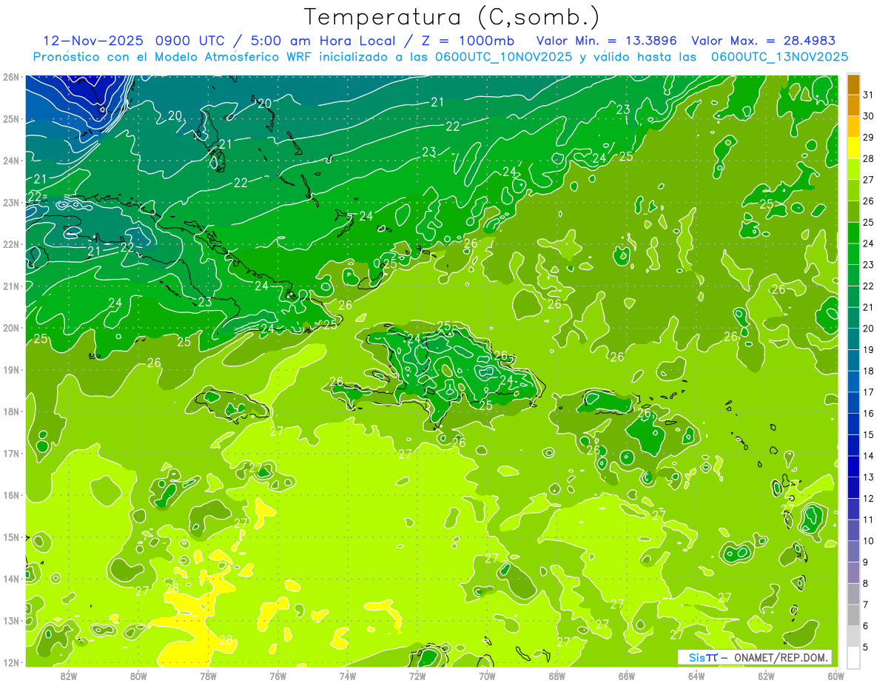Select the '12N' latitude axis label
Viewport: 888px width, 686px height.
[x=11, y=662]
